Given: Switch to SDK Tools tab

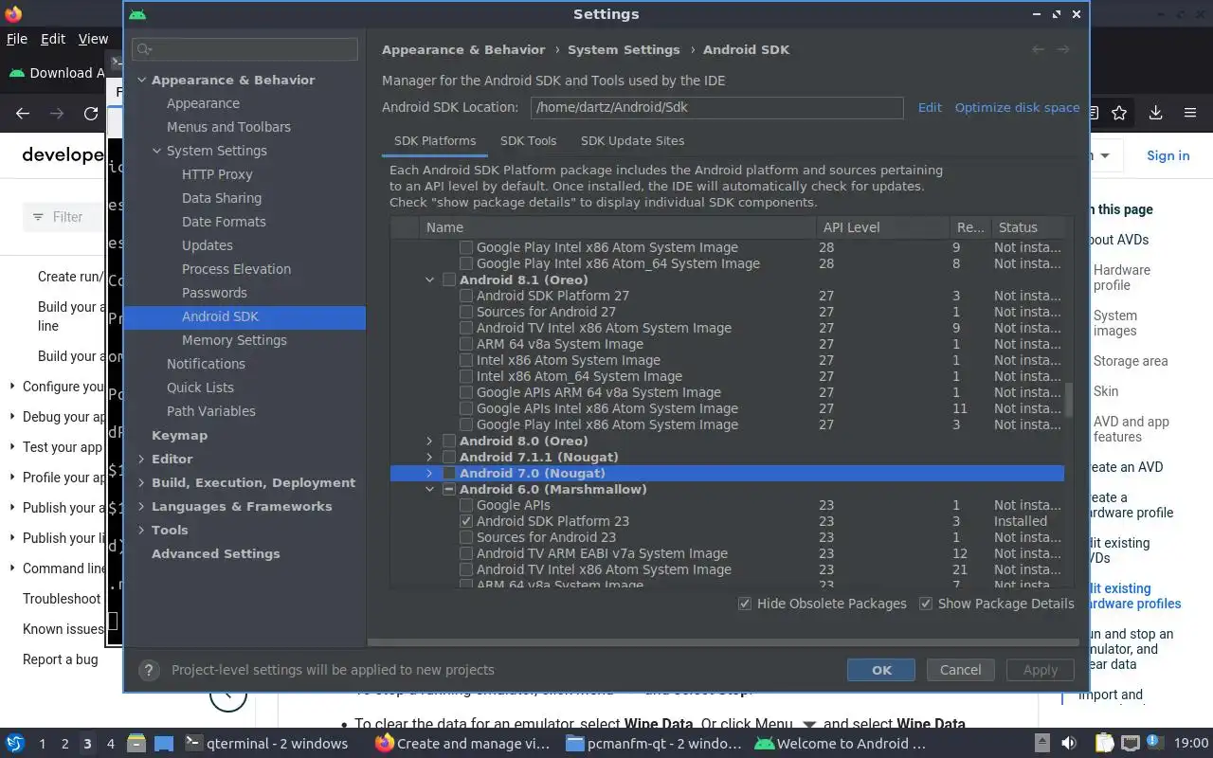Looking at the screenshot, I should [x=528, y=140].
